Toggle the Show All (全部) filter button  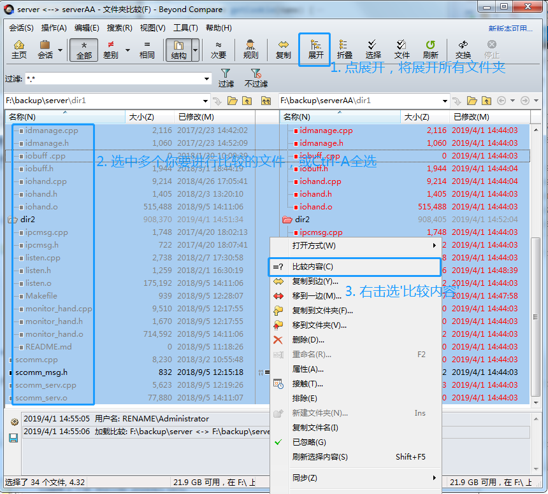84,50
